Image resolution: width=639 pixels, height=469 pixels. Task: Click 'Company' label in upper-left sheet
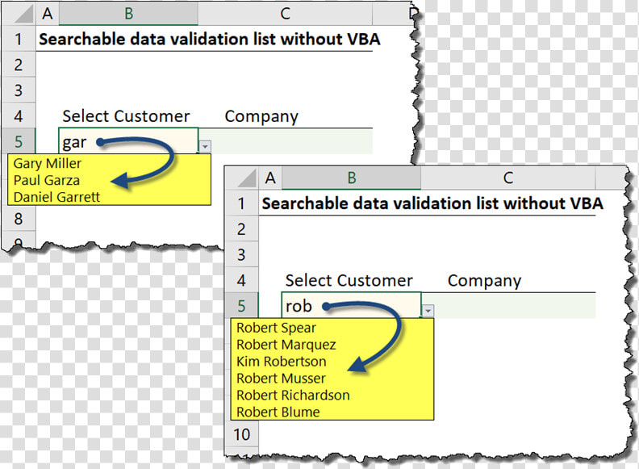[261, 116]
